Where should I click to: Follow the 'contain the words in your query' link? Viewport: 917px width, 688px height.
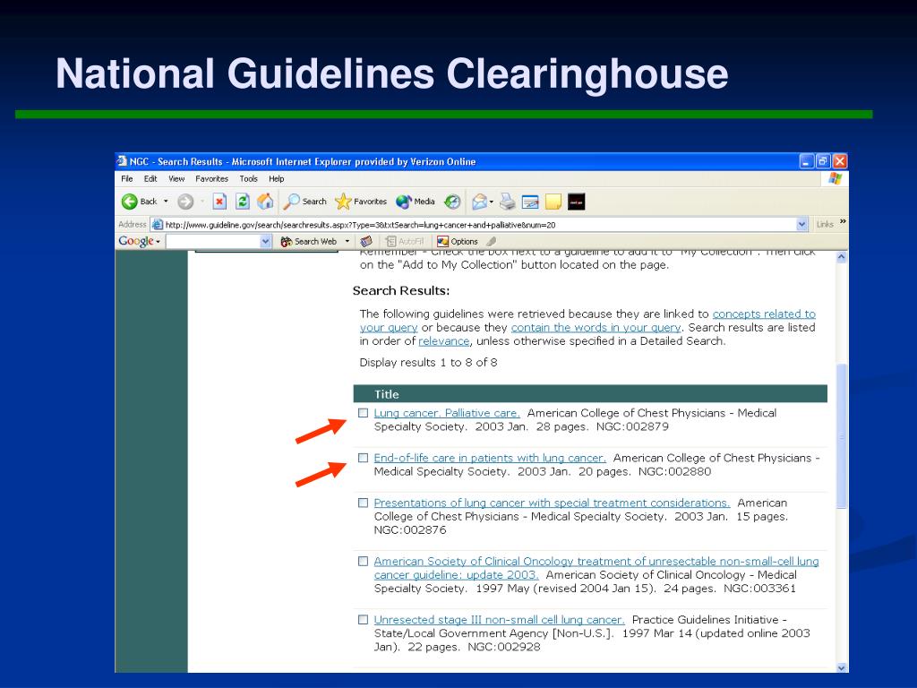(x=596, y=328)
